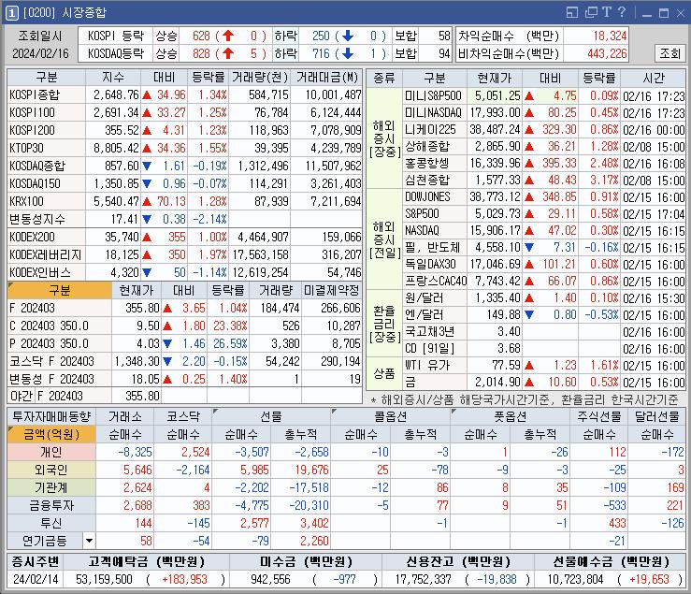
Task: Click the 독일DAX30 row
Action: click(544, 264)
